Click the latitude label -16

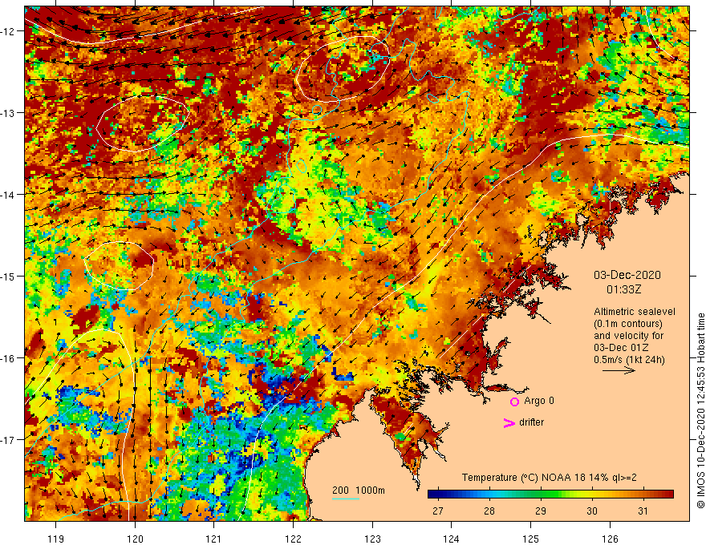tap(9, 358)
